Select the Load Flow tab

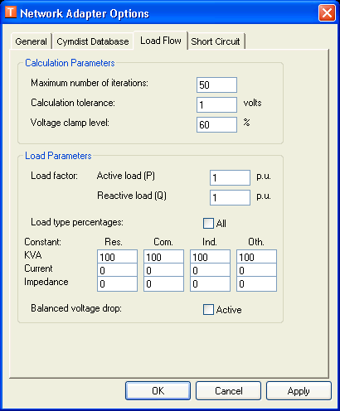tap(161, 41)
